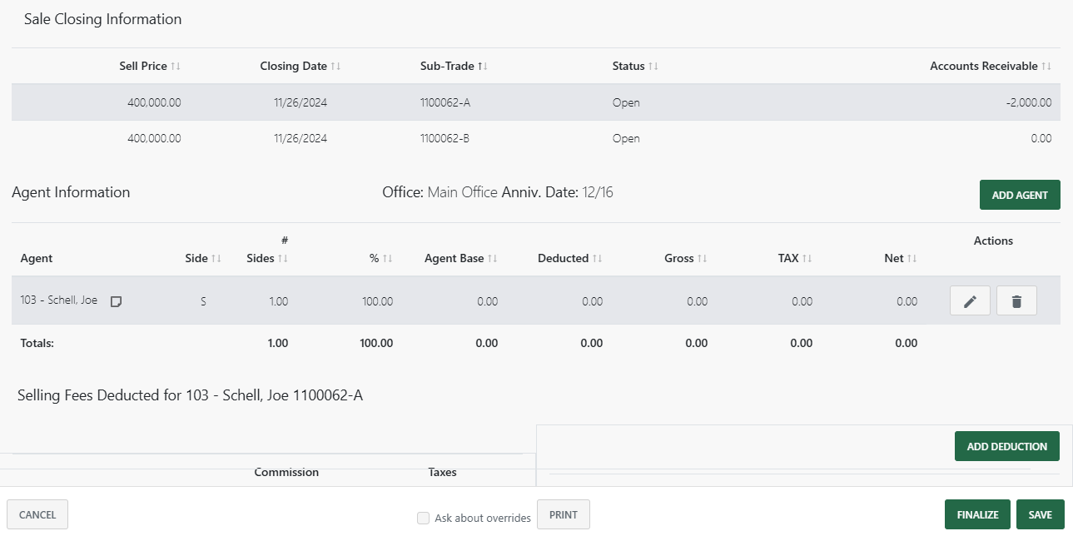Open the edit pencil icon for Schell, Joe
This screenshot has height=536, width=1073.
click(x=969, y=300)
